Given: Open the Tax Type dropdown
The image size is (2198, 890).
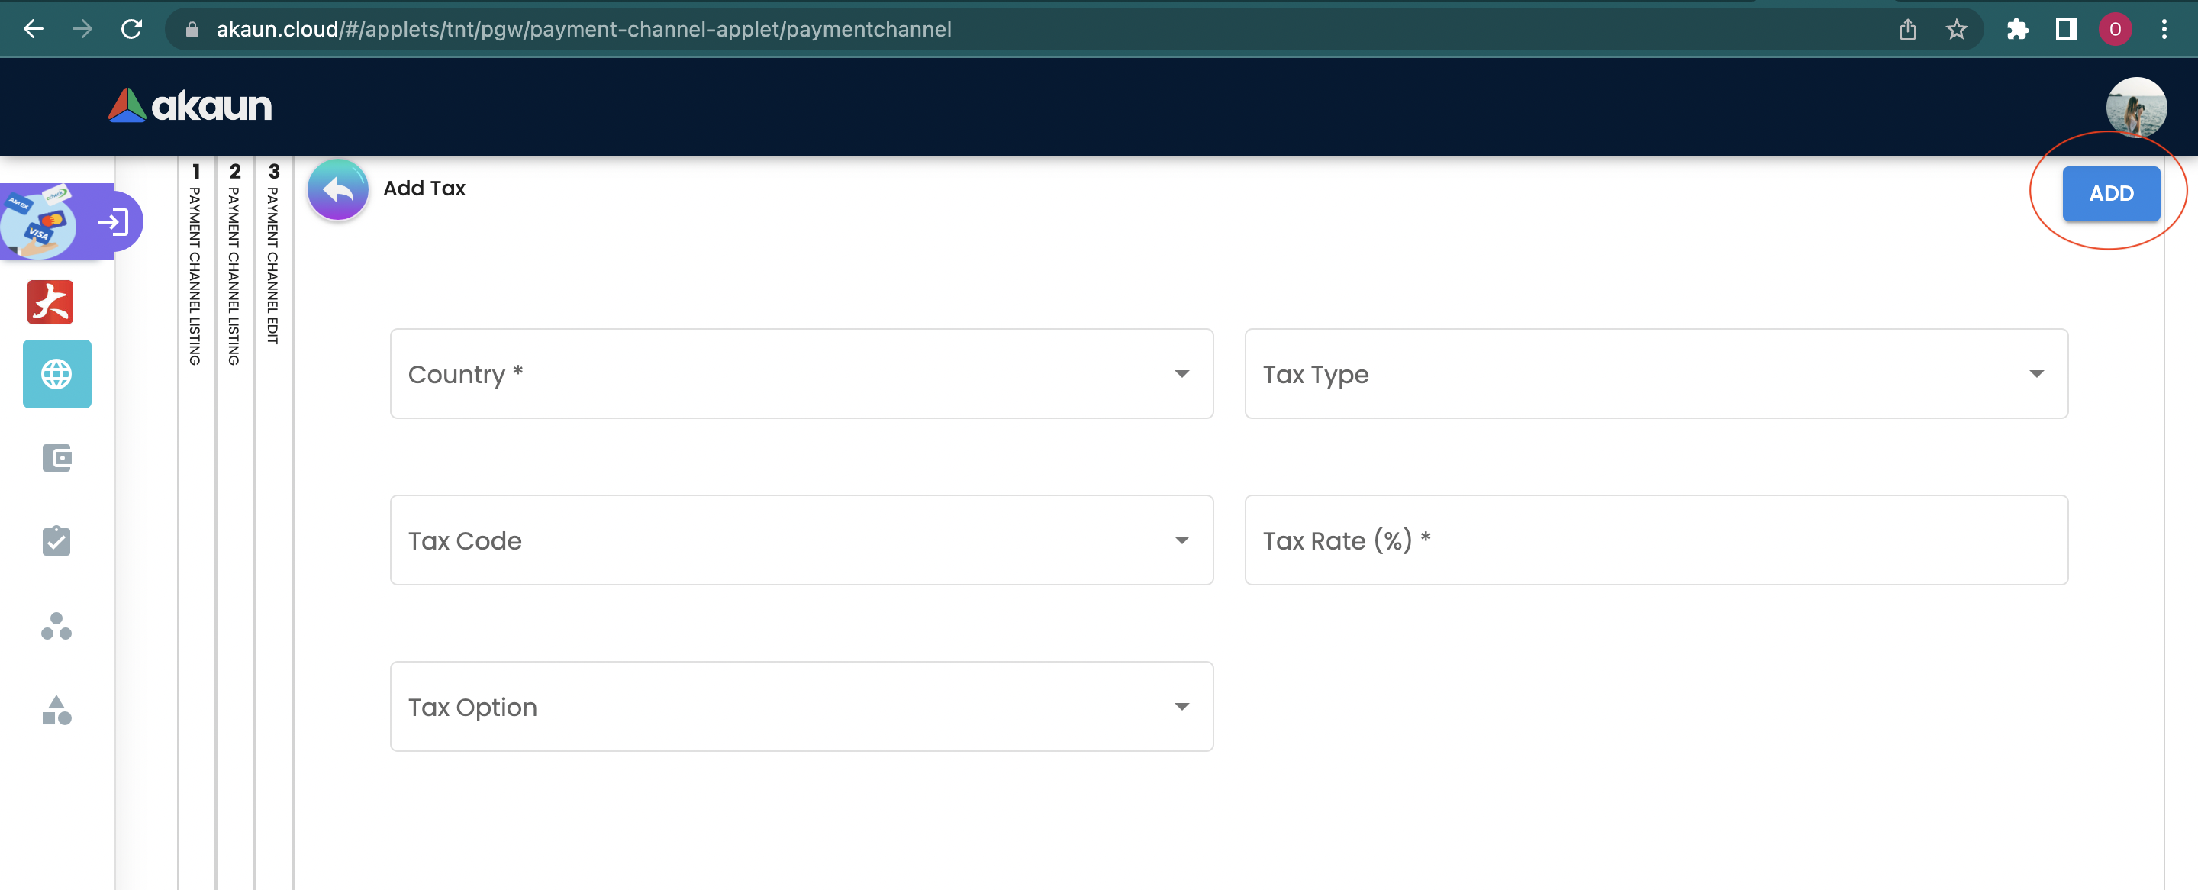Looking at the screenshot, I should pyautogui.click(x=1655, y=374).
